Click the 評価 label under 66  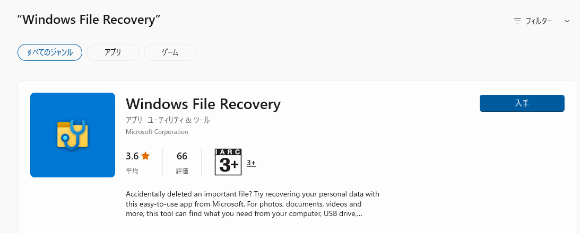click(x=182, y=171)
